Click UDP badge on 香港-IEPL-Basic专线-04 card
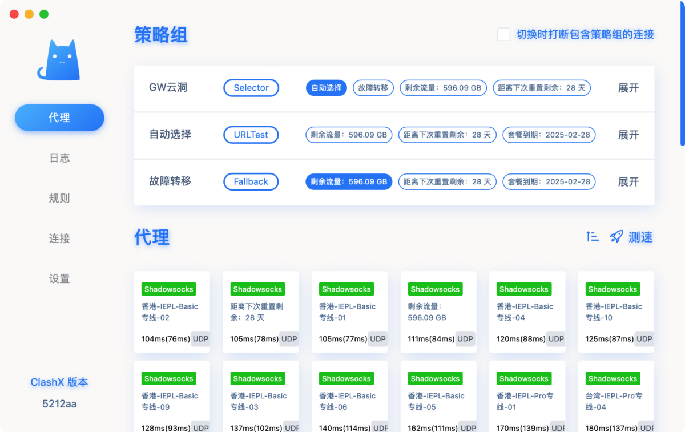 pyautogui.click(x=555, y=339)
